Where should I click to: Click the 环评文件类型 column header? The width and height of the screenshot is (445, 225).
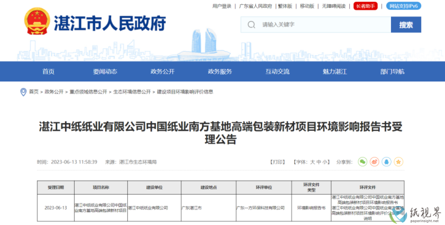(x=311, y=187)
